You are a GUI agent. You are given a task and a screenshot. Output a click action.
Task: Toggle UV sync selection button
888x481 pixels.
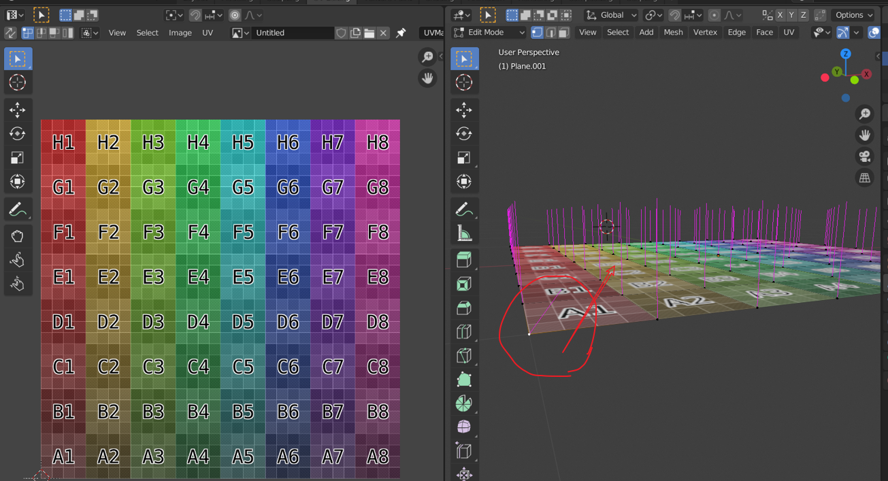tap(10, 33)
